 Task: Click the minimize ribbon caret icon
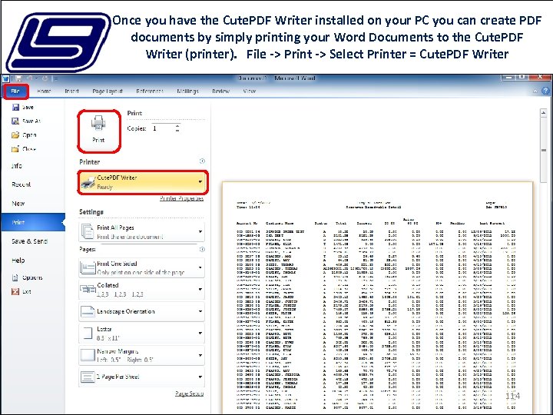click(x=535, y=91)
